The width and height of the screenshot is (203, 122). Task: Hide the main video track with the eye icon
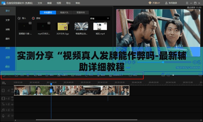[12, 89]
